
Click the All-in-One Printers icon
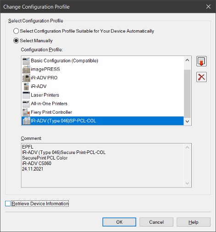click(x=26, y=104)
